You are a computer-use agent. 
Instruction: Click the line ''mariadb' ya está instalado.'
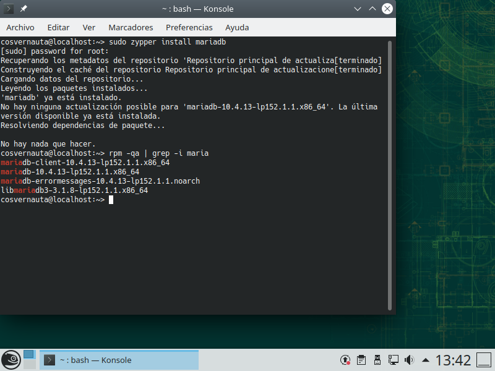[61, 98]
